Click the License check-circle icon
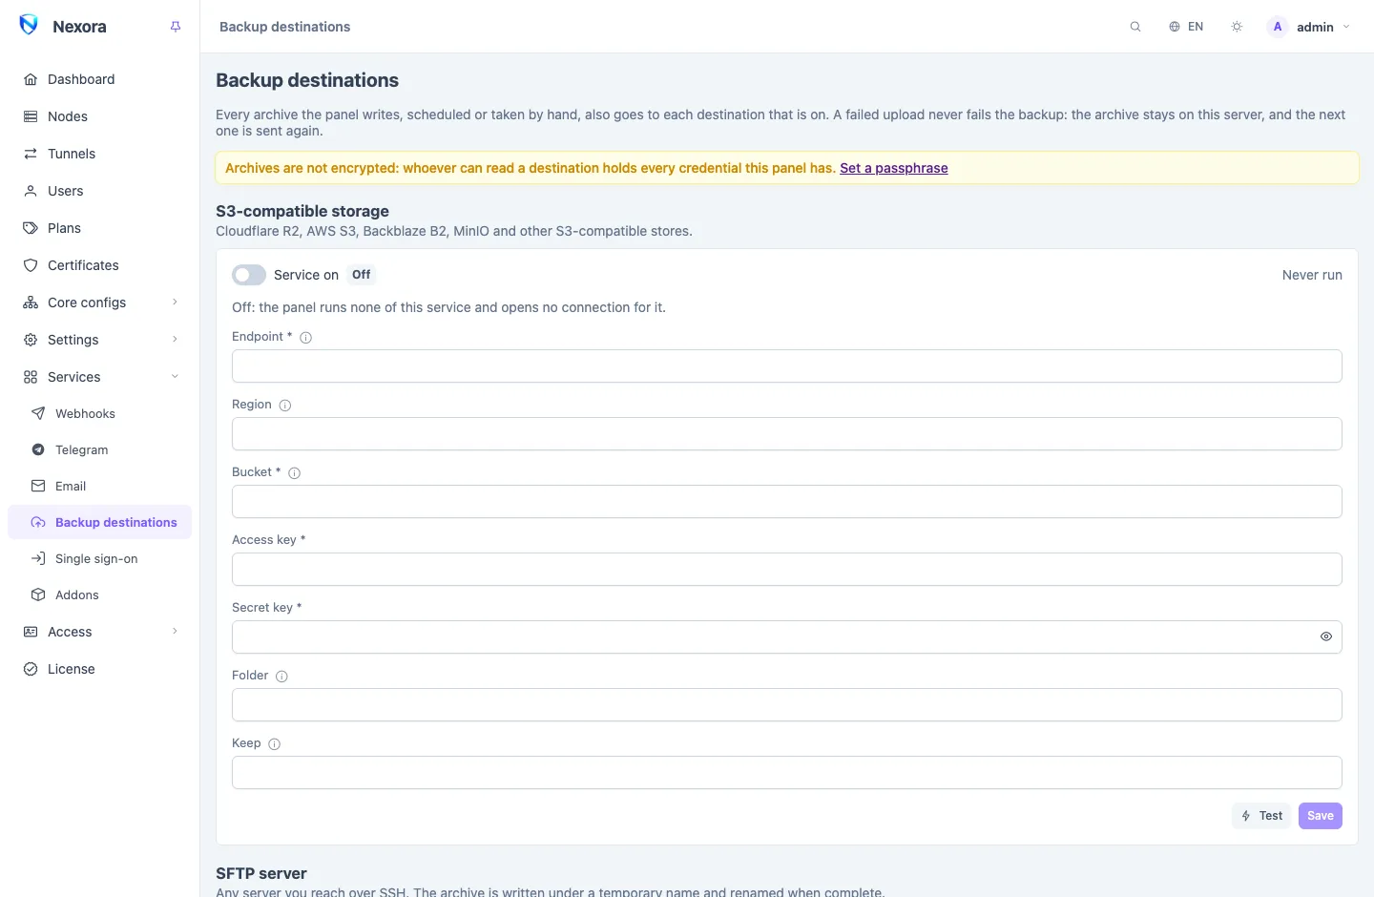 [31, 669]
